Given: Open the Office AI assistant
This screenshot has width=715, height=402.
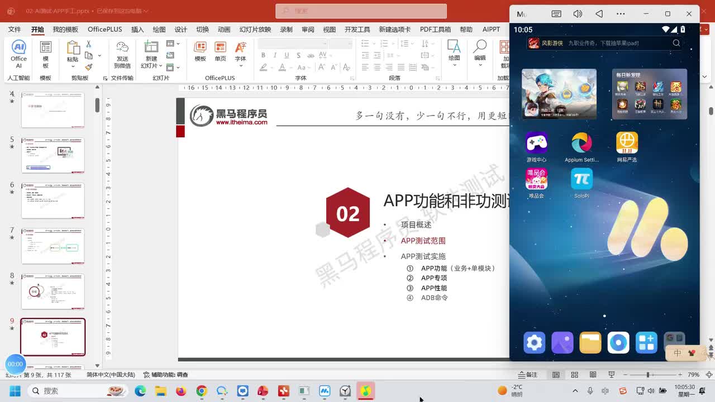Looking at the screenshot, I should point(18,54).
